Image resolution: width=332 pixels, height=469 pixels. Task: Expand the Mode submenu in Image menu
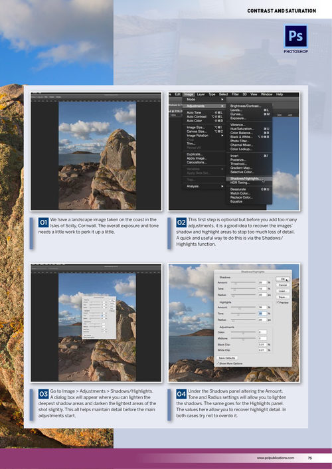[205, 99]
